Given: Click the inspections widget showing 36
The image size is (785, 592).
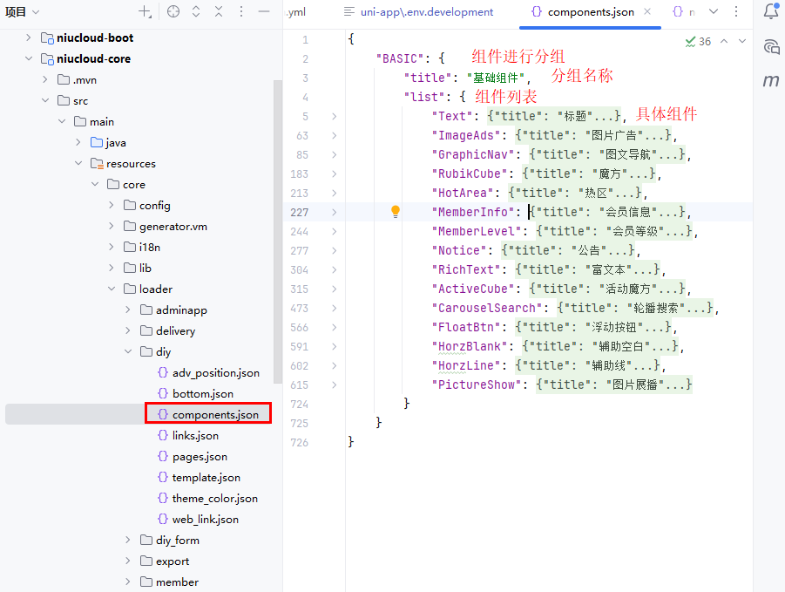Looking at the screenshot, I should point(698,41).
